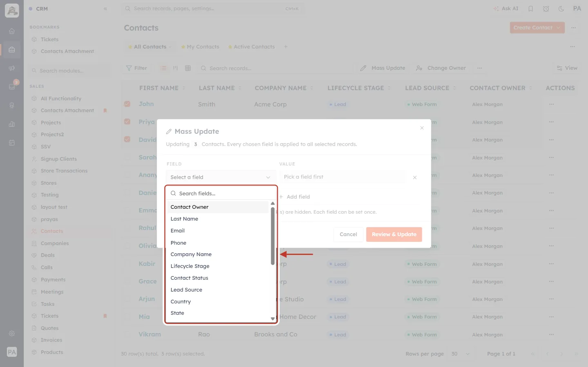Remove the field row with its X icon
The width and height of the screenshot is (588, 367).
pos(415,177)
